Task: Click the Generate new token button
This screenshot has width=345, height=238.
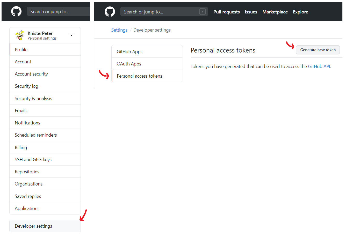Action: click(318, 50)
